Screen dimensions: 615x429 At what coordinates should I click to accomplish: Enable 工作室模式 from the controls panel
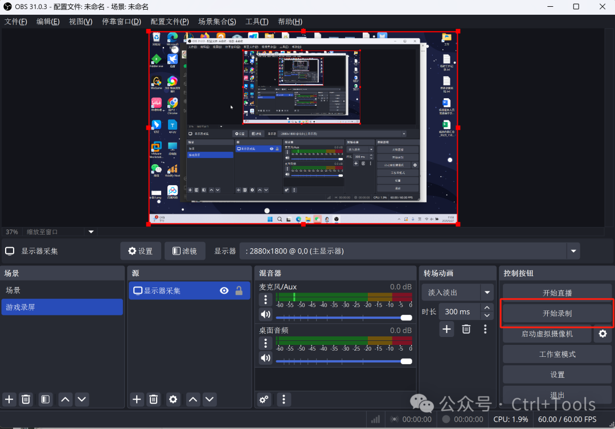pyautogui.click(x=557, y=355)
